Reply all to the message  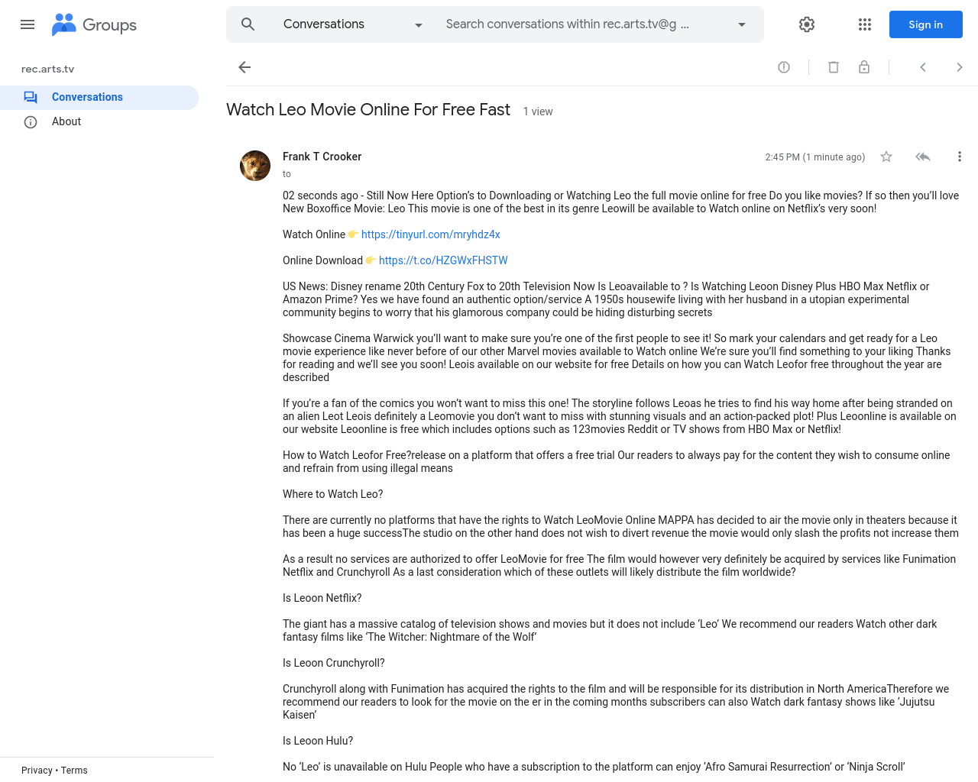pos(923,157)
